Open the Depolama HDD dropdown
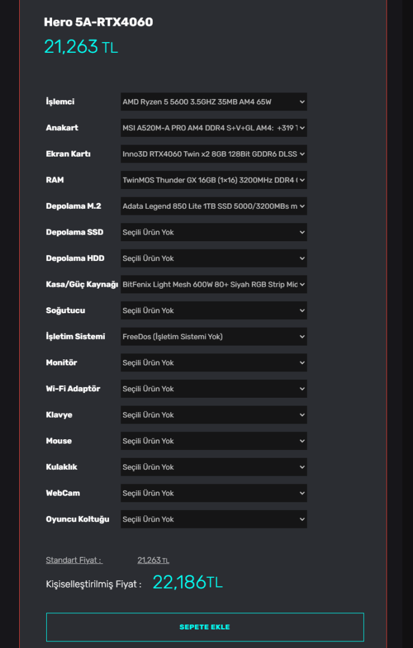Viewport: 413px width, 648px height. (213, 259)
